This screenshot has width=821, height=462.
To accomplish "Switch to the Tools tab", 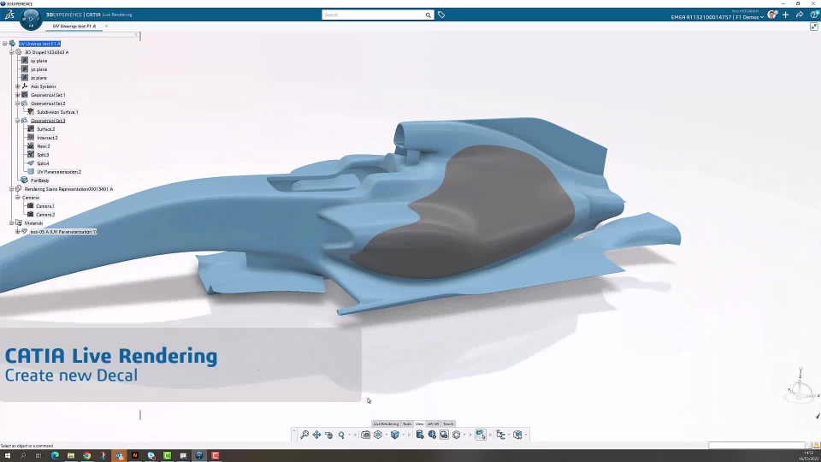I will click(x=407, y=423).
